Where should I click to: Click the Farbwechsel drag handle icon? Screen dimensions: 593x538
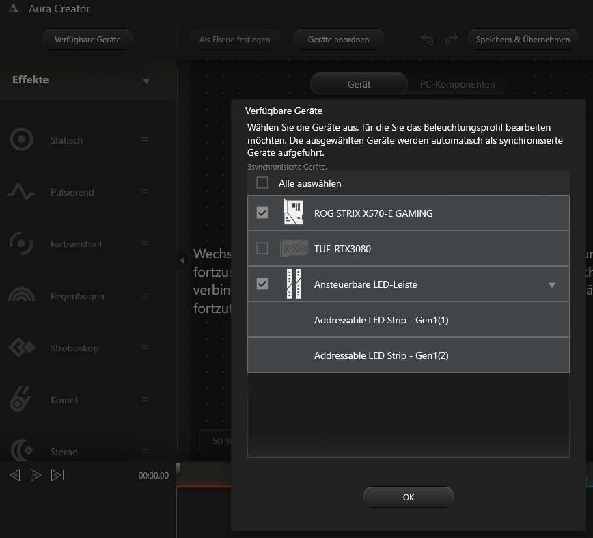tap(145, 243)
